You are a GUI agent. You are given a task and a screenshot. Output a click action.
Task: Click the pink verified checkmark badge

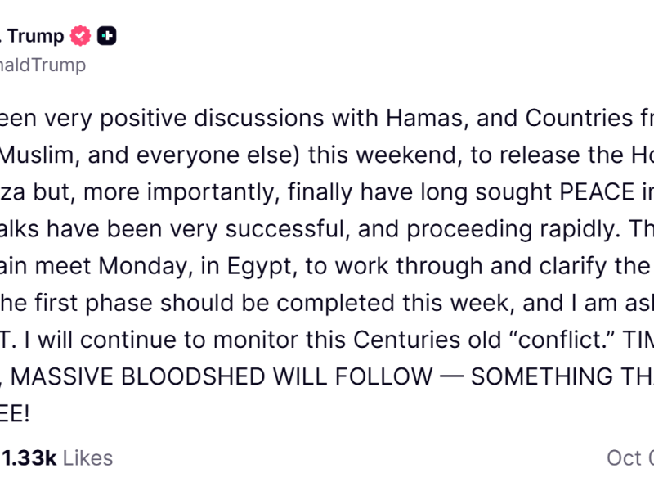coord(80,36)
